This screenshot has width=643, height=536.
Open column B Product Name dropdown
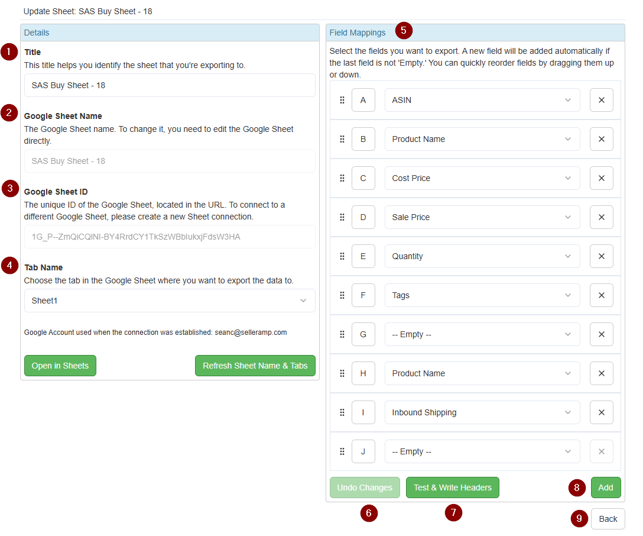click(x=482, y=139)
